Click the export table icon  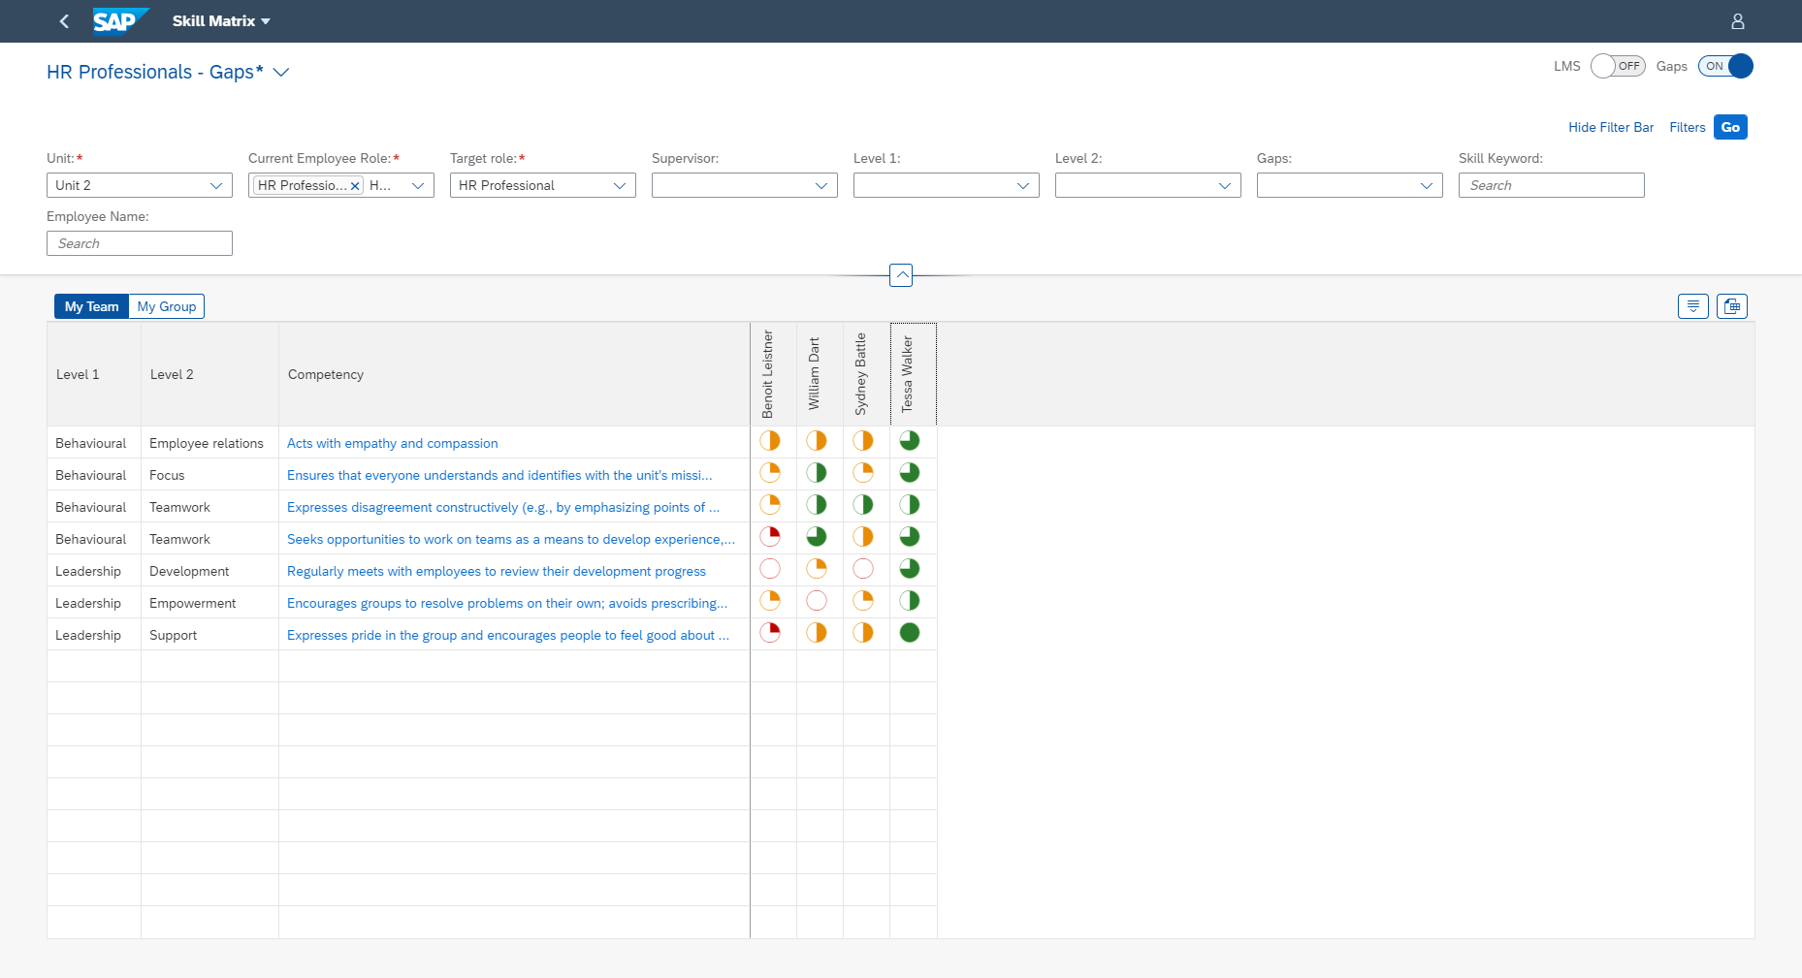(1731, 306)
